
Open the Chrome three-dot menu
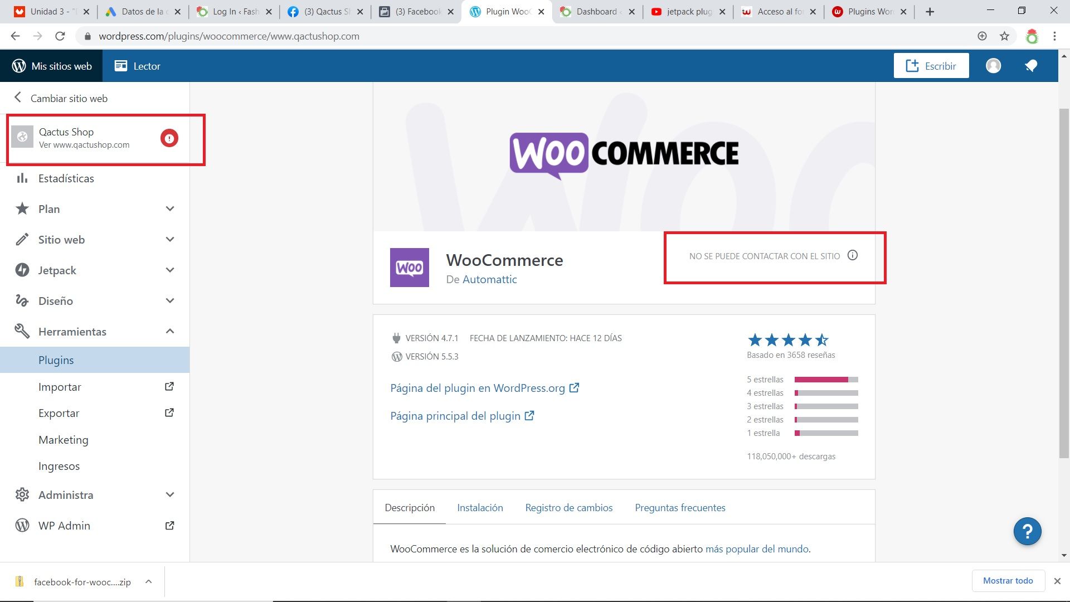point(1054,36)
